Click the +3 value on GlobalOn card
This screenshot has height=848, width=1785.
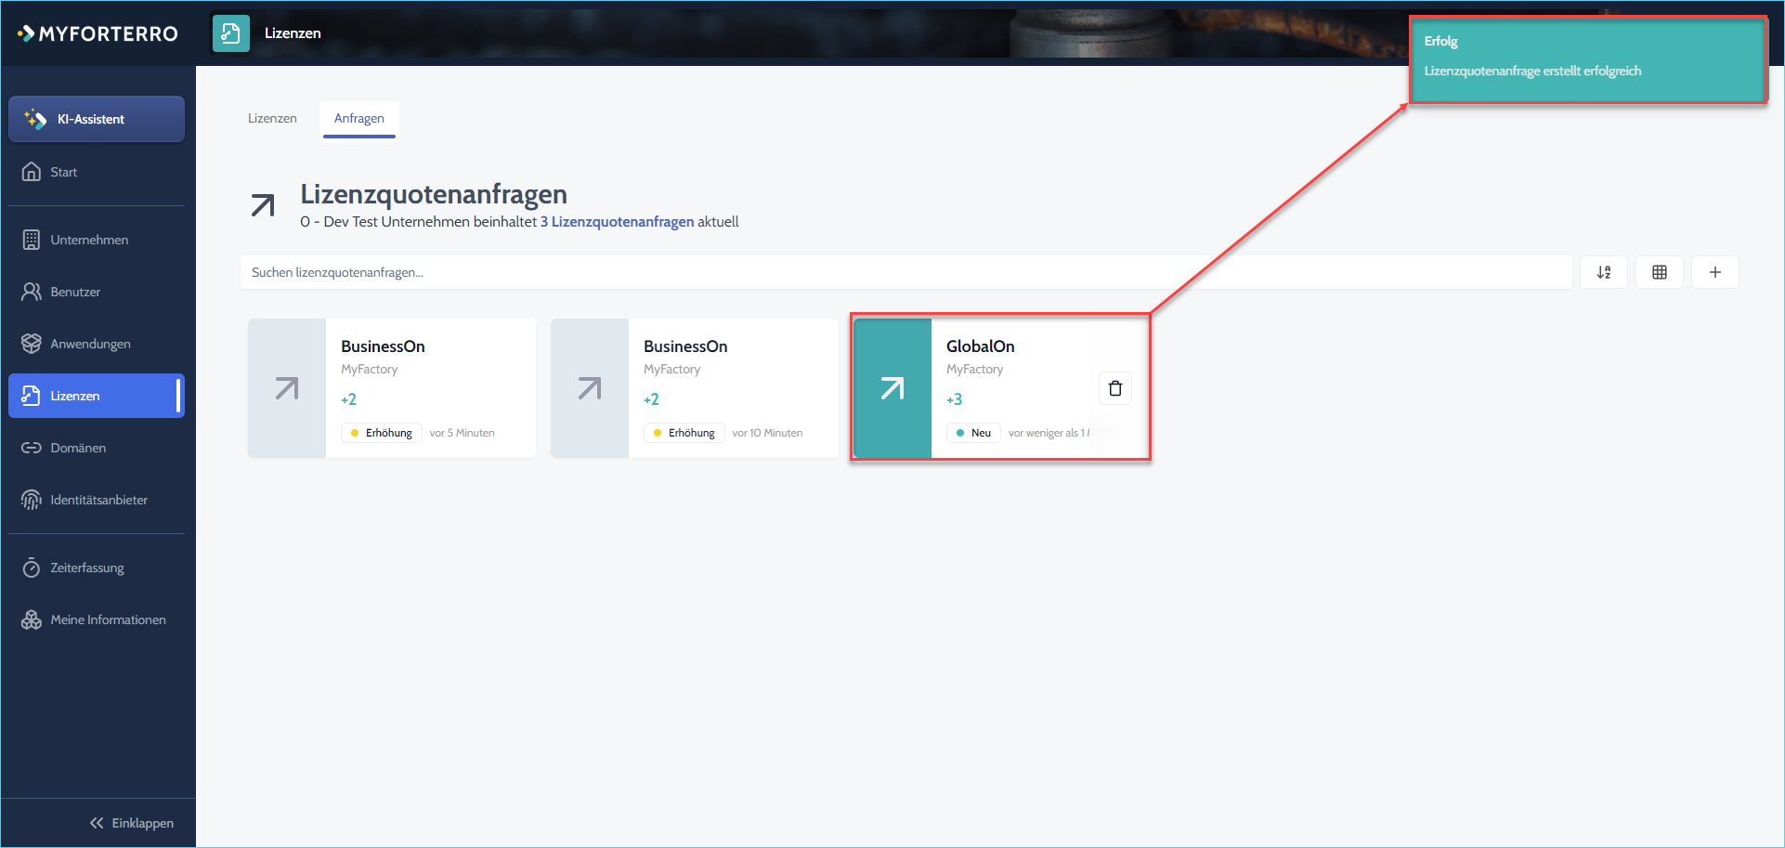click(x=954, y=399)
